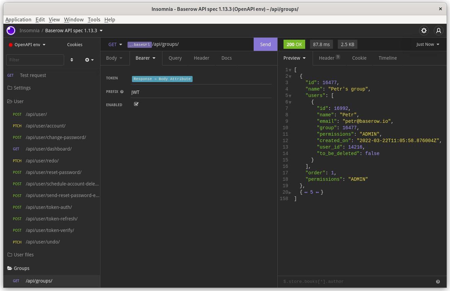This screenshot has height=291, width=450.
Task: Collapse JSON fold arrow at line 1
Action: coord(290,70)
